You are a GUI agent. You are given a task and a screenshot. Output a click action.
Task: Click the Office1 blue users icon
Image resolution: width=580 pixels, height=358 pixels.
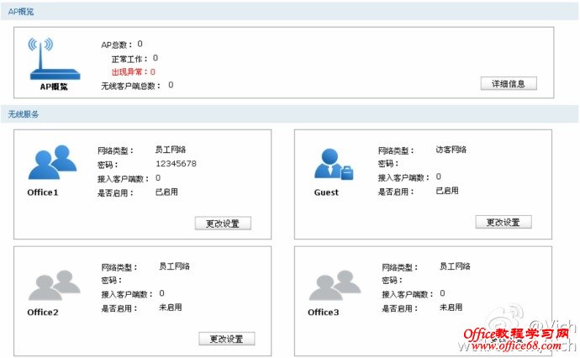point(52,162)
